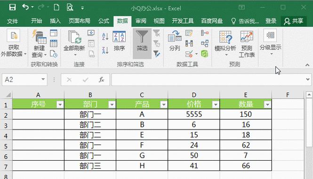Open the 排序 sort dialog icon

[119, 41]
